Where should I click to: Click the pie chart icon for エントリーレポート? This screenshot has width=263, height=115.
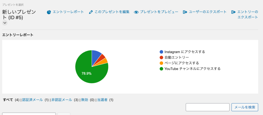tap(49, 12)
